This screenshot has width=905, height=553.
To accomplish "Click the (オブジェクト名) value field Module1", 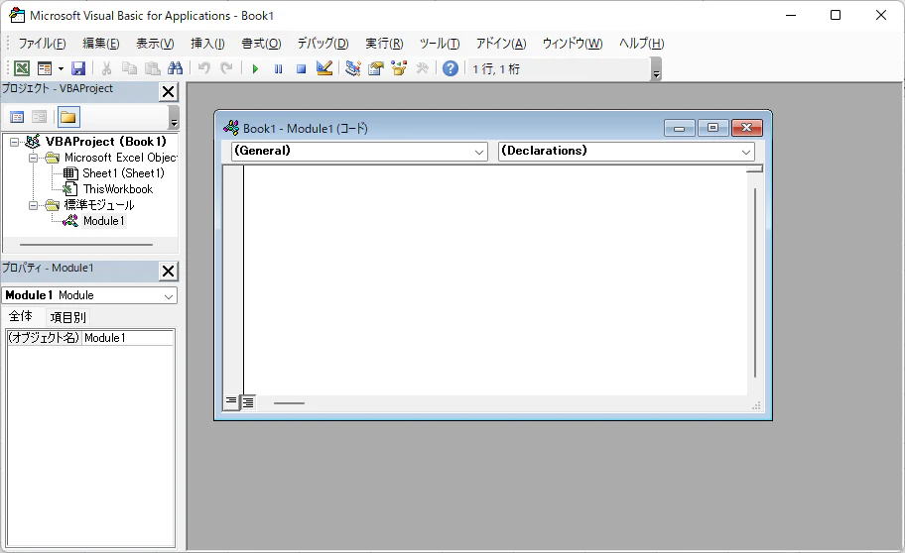I will pyautogui.click(x=128, y=338).
